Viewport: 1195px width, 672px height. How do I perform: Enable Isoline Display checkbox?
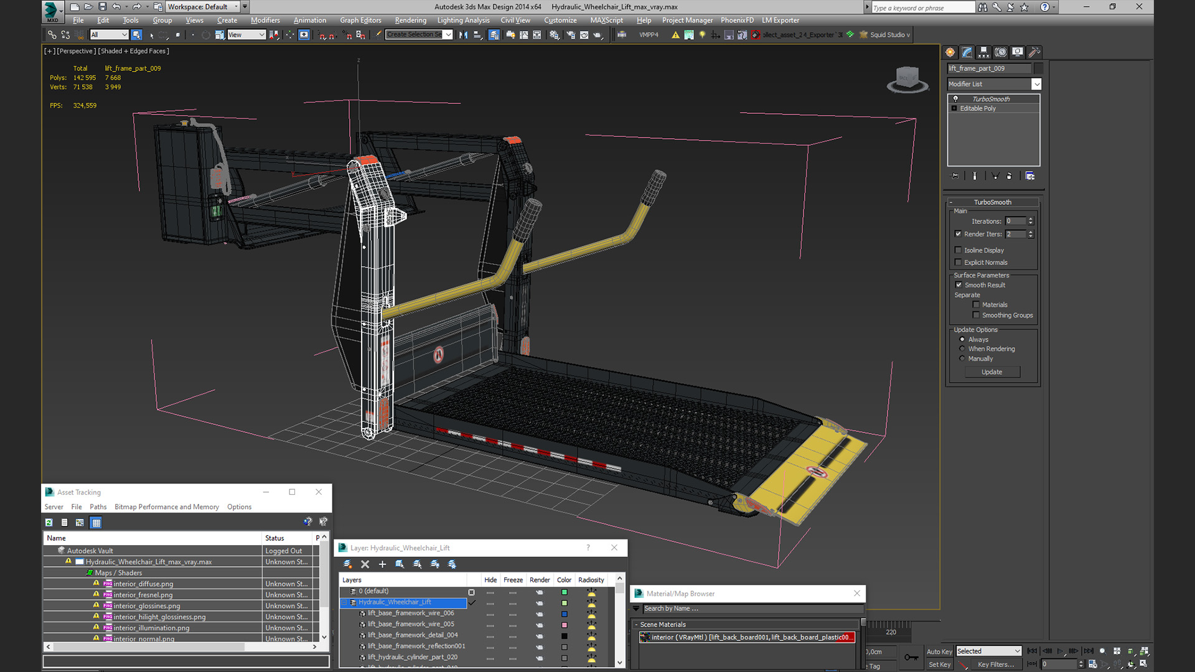pos(958,250)
